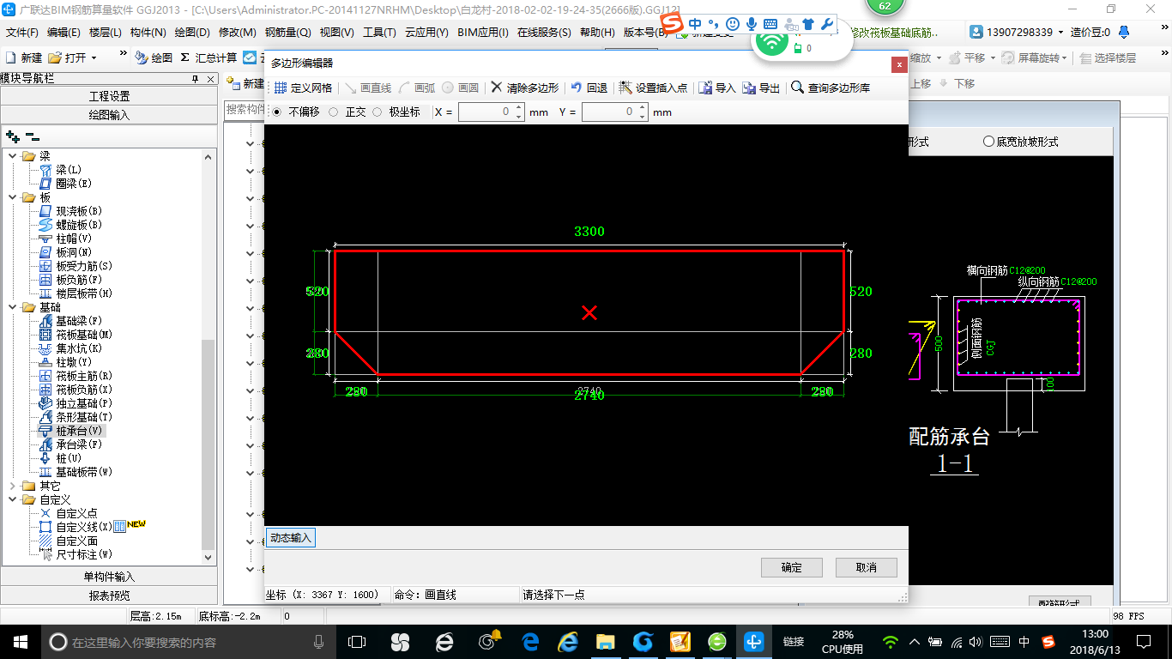Select 自定义线(X) tree item
The height and width of the screenshot is (659, 1172).
pos(84,527)
